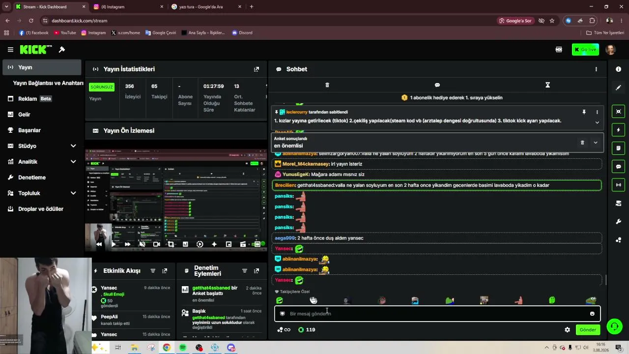629x354 pixels.
Task: Open the user profile avatar menu
Action: pyautogui.click(x=611, y=50)
